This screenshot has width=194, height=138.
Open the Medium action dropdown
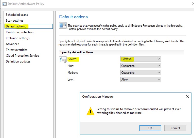(141, 73)
